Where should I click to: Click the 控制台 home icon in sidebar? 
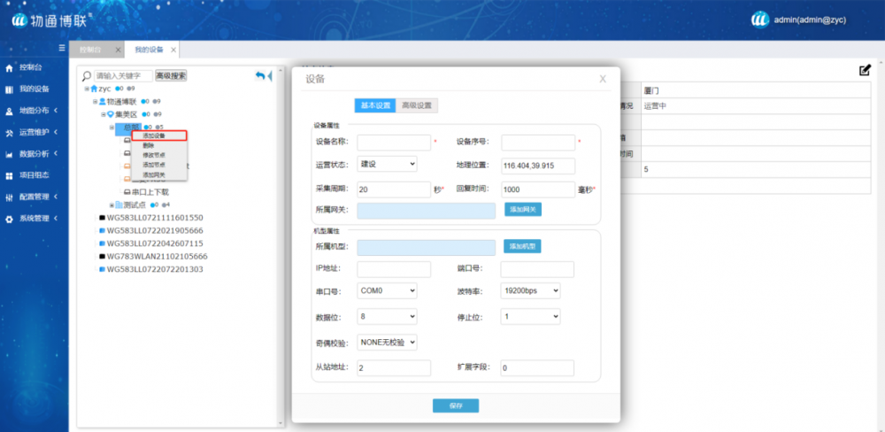pyautogui.click(x=9, y=68)
